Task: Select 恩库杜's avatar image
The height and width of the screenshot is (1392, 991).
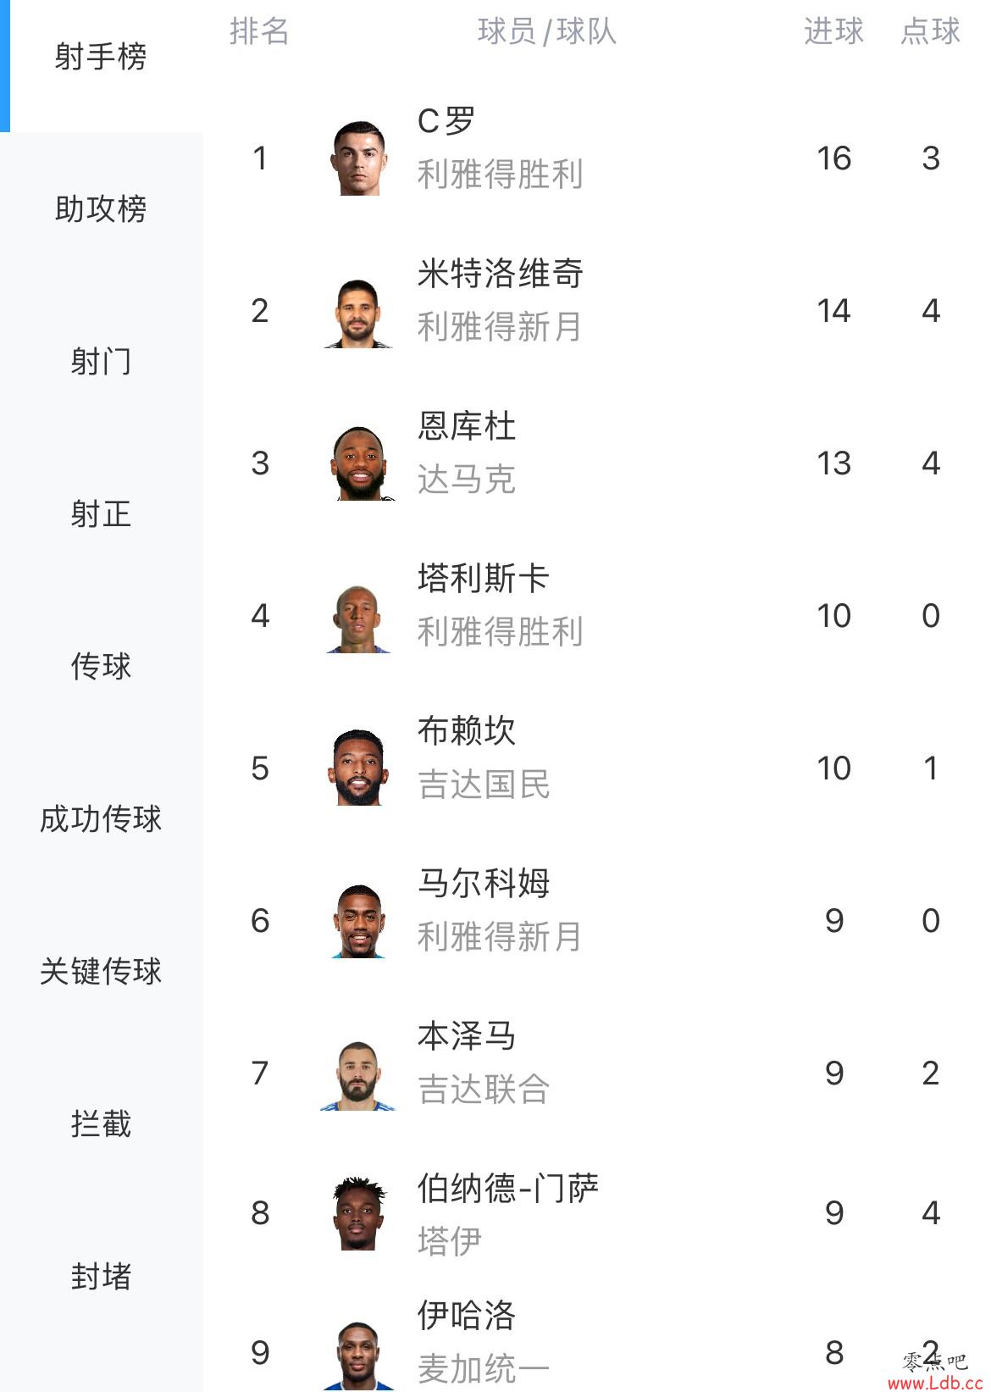Action: pos(359,463)
